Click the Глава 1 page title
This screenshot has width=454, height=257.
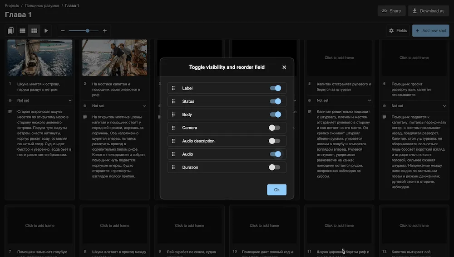click(x=18, y=15)
